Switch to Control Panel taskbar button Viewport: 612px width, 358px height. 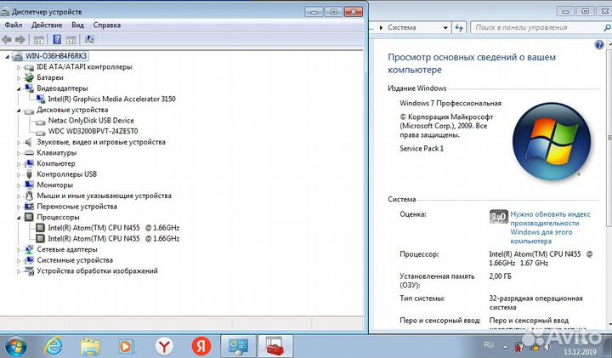pyautogui.click(x=238, y=346)
